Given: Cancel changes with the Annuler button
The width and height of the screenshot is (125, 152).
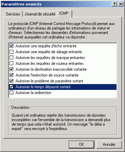Looking at the screenshot, I should tap(109, 144).
